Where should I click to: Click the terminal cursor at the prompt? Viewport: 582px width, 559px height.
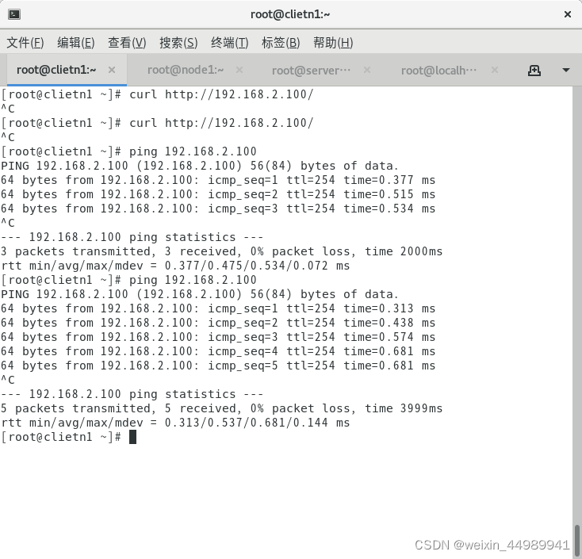pos(132,437)
